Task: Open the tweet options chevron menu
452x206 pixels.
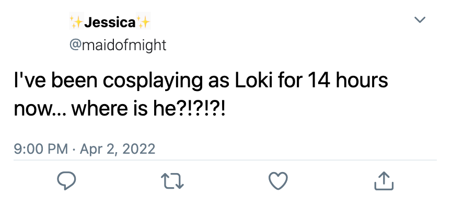Action: click(x=420, y=20)
